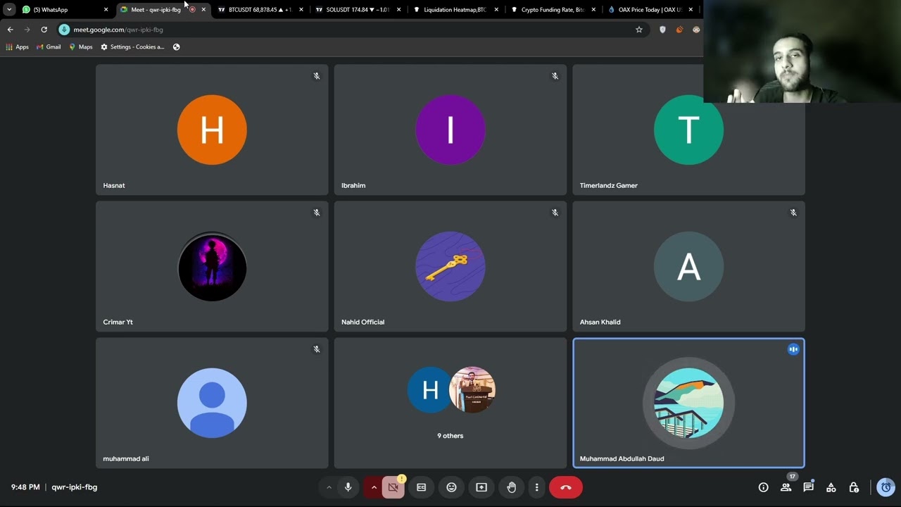Toggle closed captions

[421, 487]
